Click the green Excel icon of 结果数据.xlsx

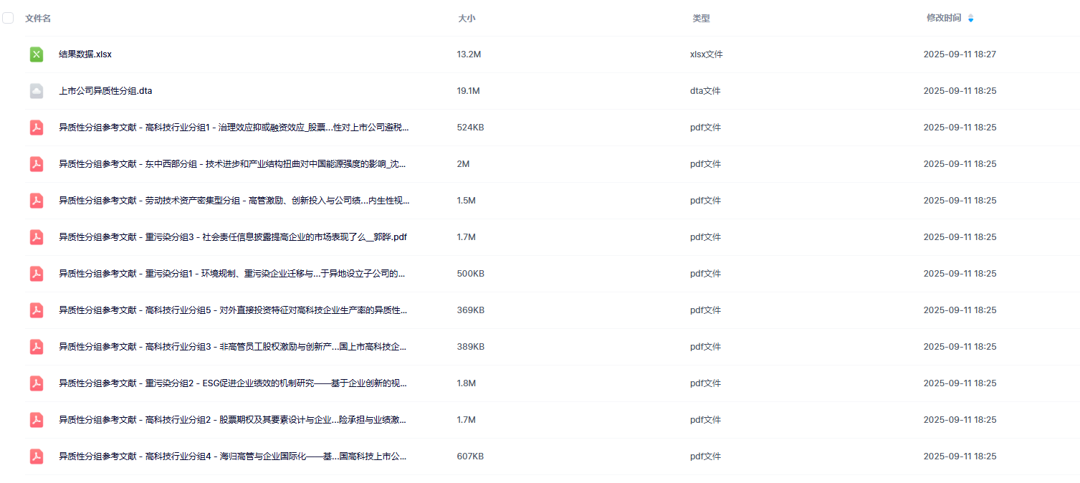37,54
